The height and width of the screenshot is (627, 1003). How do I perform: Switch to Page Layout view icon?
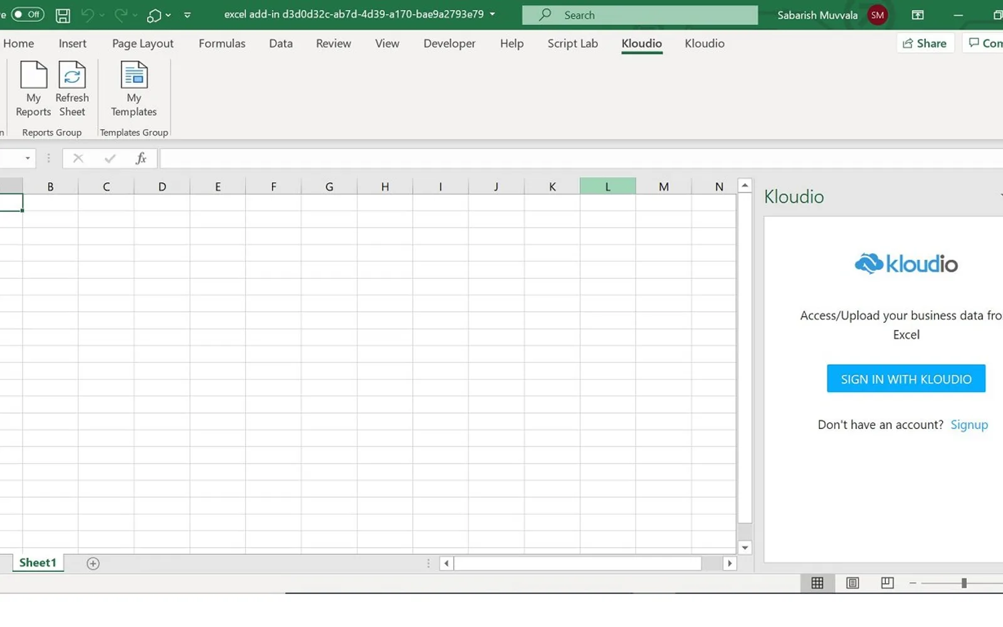click(853, 583)
